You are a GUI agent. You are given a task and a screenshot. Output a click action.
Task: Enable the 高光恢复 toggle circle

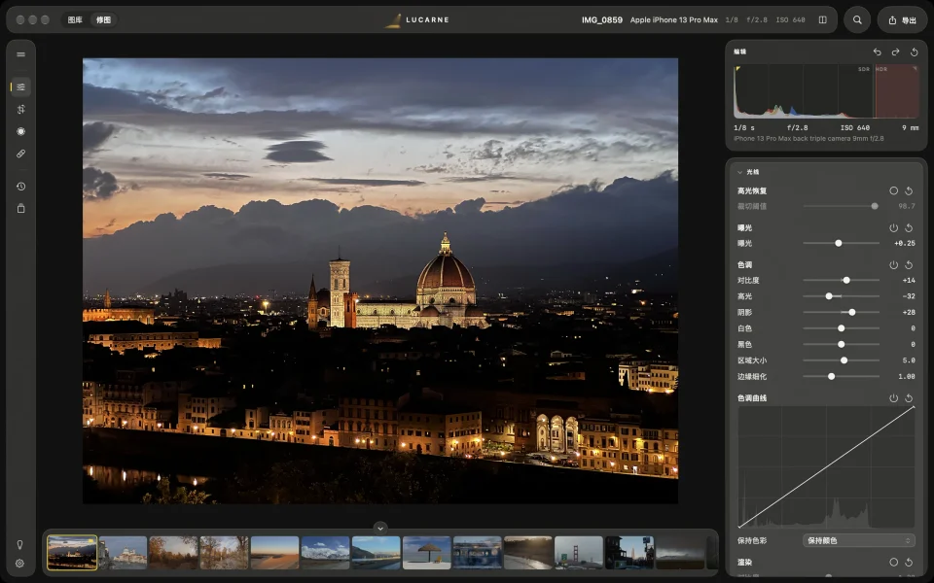point(893,191)
